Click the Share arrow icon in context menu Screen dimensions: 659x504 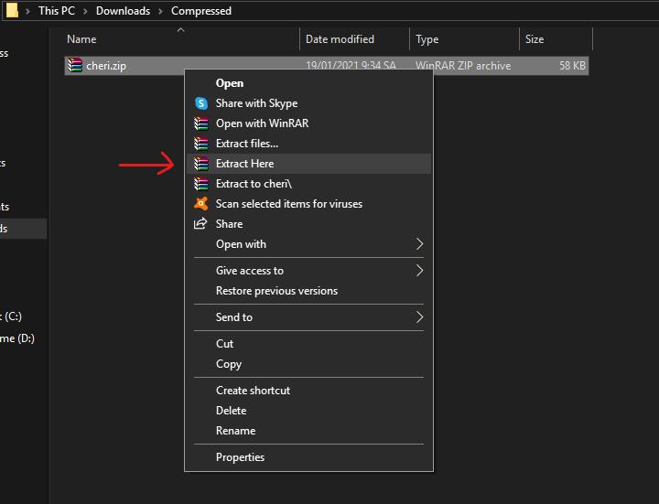201,224
